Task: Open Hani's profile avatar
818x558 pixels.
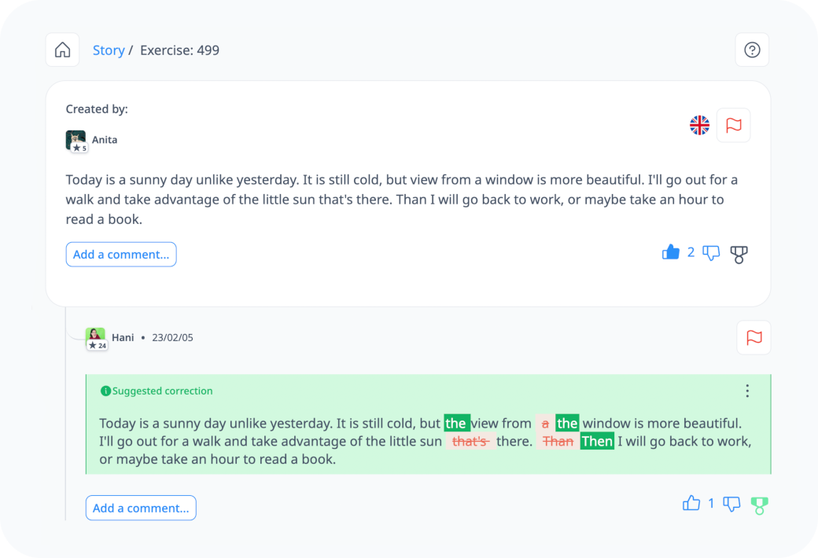Action: coord(95,337)
